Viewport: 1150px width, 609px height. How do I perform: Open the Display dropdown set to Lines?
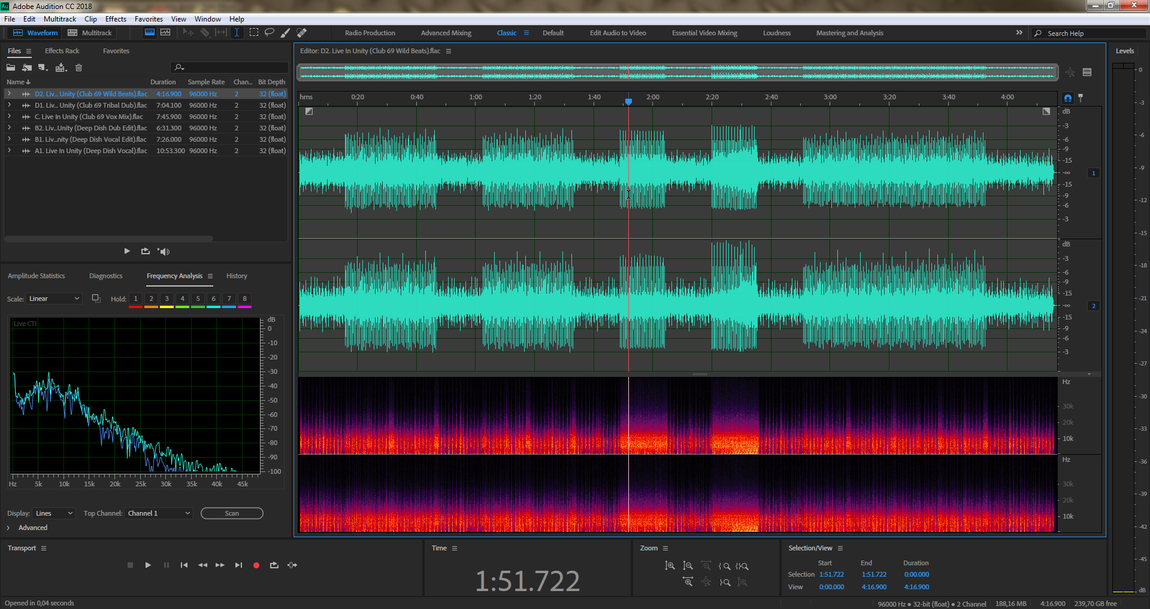coord(54,513)
